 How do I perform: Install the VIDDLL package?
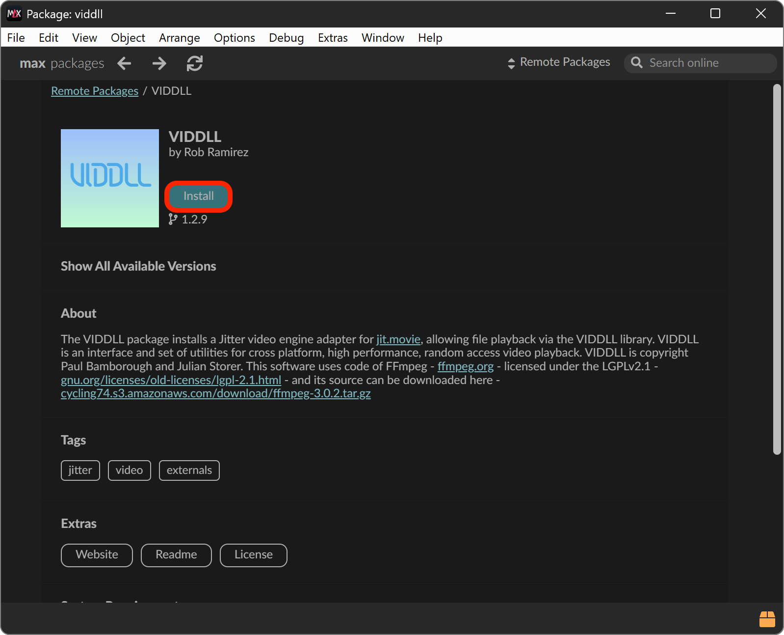[x=198, y=196]
